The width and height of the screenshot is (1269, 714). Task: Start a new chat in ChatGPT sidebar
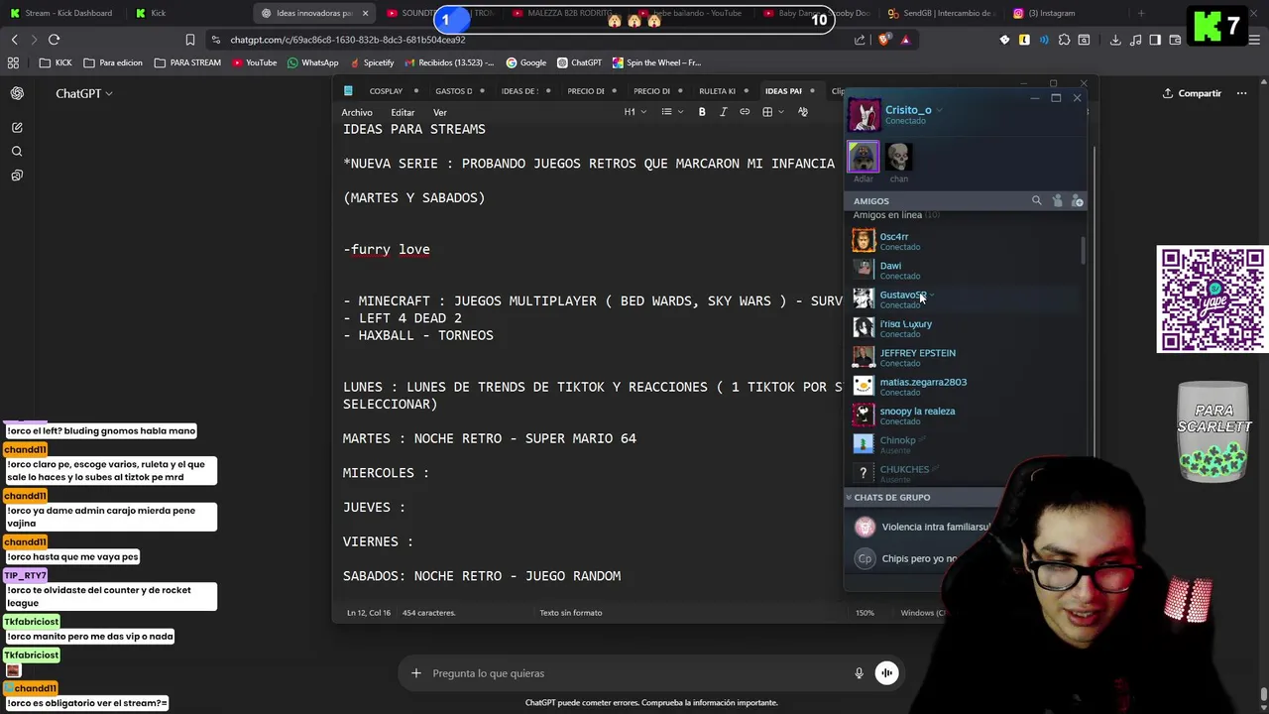click(17, 127)
